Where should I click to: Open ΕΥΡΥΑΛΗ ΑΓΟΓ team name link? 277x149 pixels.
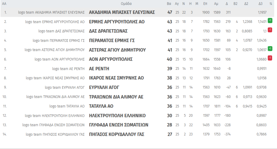tap(104, 87)
